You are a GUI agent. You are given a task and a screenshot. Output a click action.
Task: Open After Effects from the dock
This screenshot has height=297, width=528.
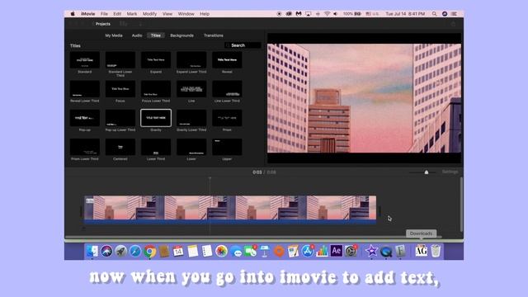click(x=336, y=251)
